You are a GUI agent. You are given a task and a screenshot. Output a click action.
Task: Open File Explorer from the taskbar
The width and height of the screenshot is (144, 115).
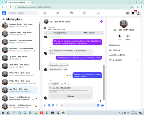(x=36, y=113)
